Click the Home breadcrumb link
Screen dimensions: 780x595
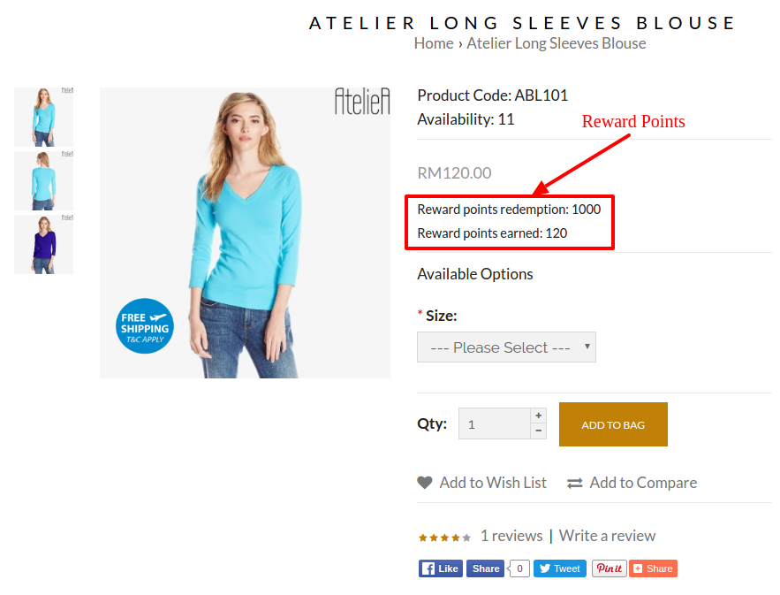point(434,43)
